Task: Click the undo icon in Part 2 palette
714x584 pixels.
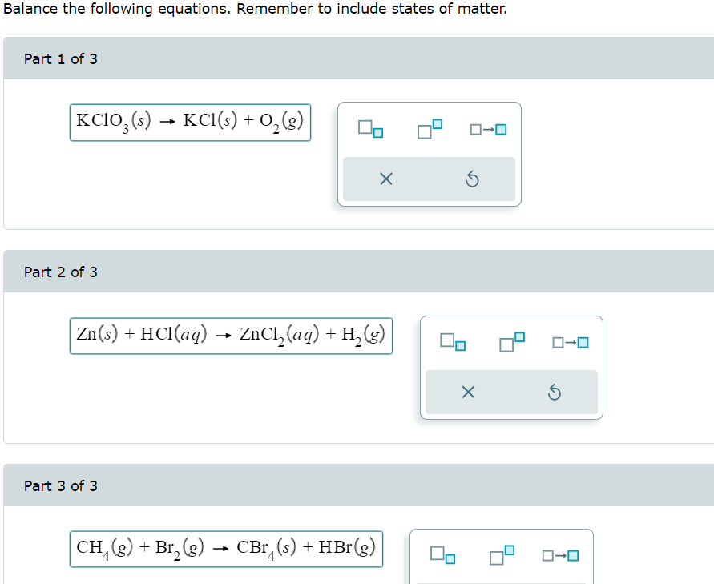Action: (556, 392)
